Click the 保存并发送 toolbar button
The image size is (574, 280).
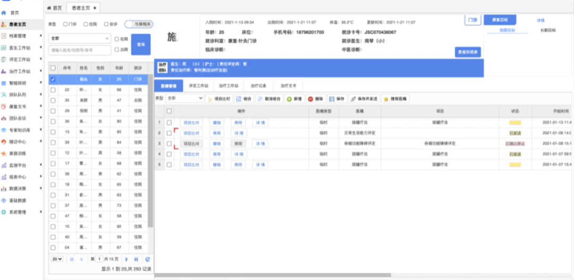pyautogui.click(x=364, y=99)
